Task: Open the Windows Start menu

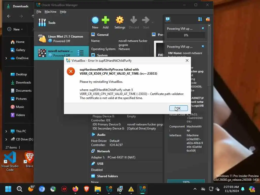Action: [x=8, y=189]
